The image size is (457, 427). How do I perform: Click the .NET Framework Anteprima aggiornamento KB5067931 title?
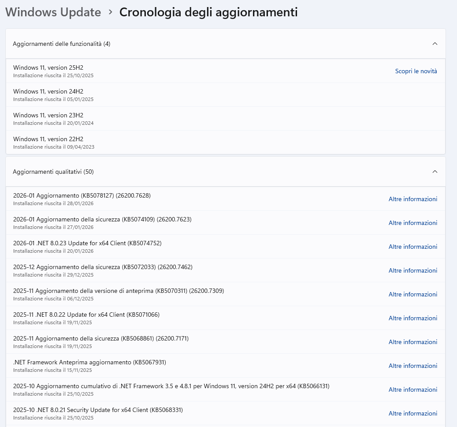(89, 362)
